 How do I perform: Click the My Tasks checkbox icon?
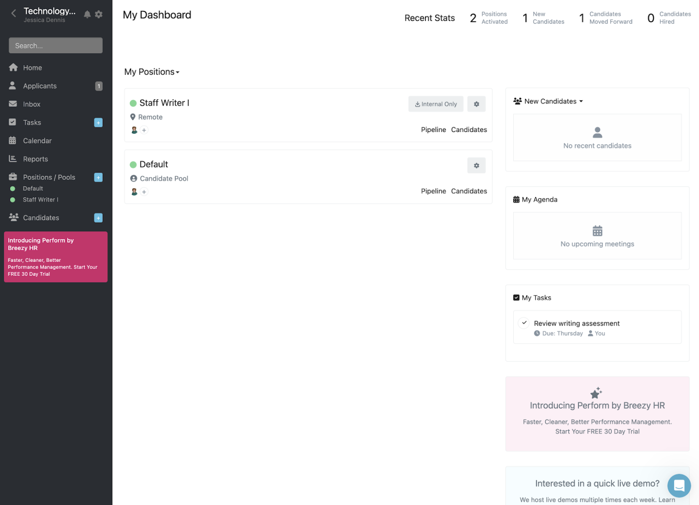tap(516, 297)
